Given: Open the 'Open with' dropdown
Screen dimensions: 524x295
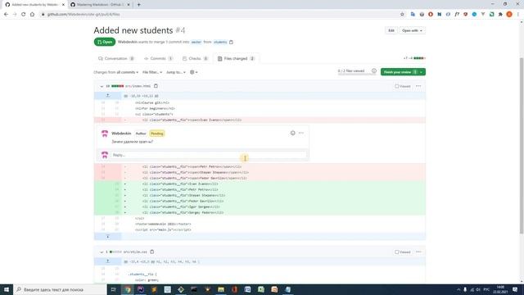Looking at the screenshot, I should (x=412, y=30).
